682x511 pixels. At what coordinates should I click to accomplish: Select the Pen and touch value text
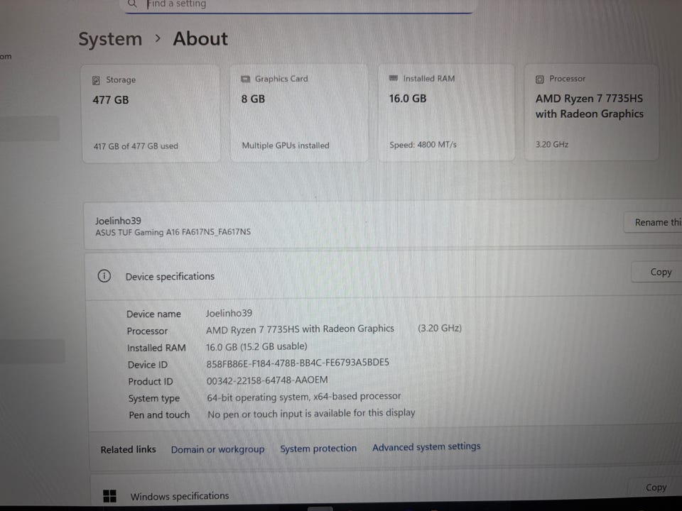click(x=311, y=413)
